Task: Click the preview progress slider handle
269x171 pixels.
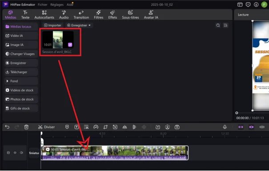Action: [237, 113]
